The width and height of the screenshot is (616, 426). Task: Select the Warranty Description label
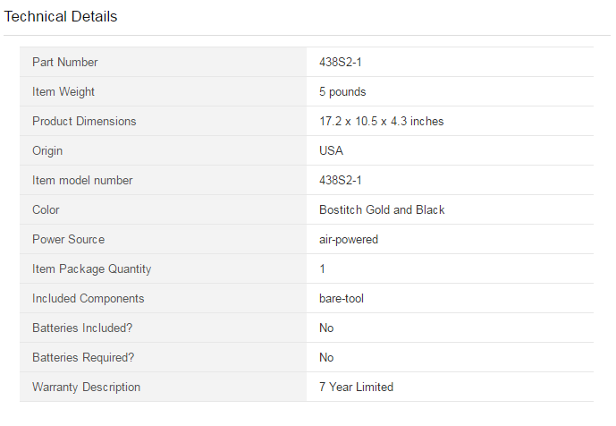point(86,387)
